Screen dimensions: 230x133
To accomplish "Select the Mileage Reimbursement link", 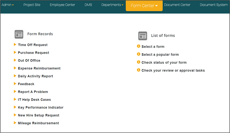I will (x=38, y=123).
